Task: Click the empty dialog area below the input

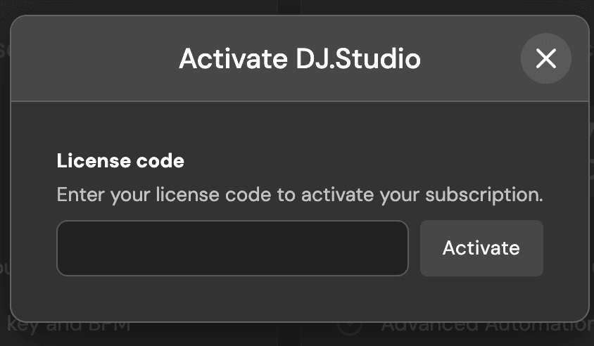Action: pyautogui.click(x=300, y=298)
